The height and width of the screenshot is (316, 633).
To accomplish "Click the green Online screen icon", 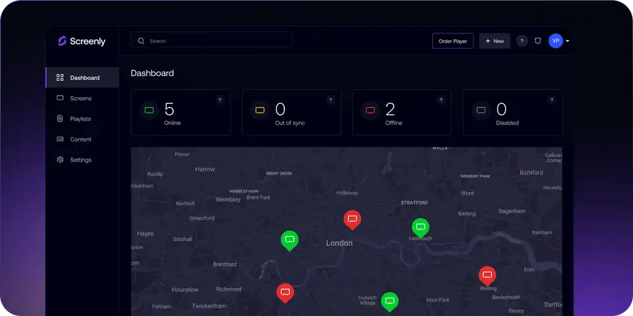I will pyautogui.click(x=150, y=110).
